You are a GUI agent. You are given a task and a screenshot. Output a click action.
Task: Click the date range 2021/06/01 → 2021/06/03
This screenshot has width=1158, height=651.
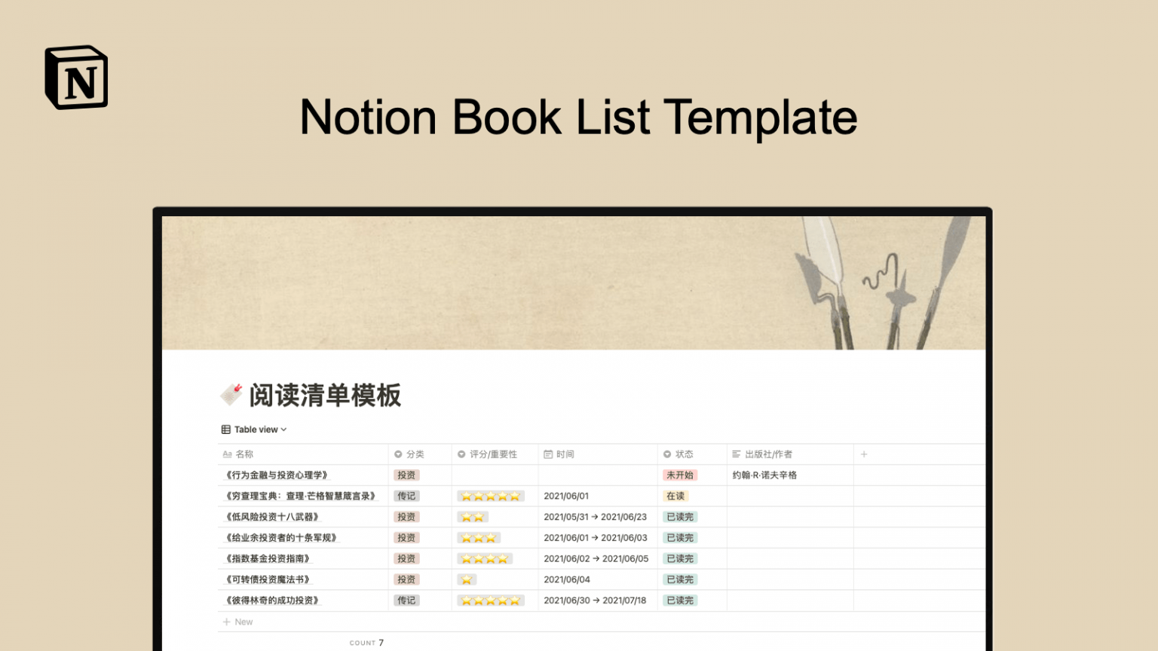coord(595,538)
